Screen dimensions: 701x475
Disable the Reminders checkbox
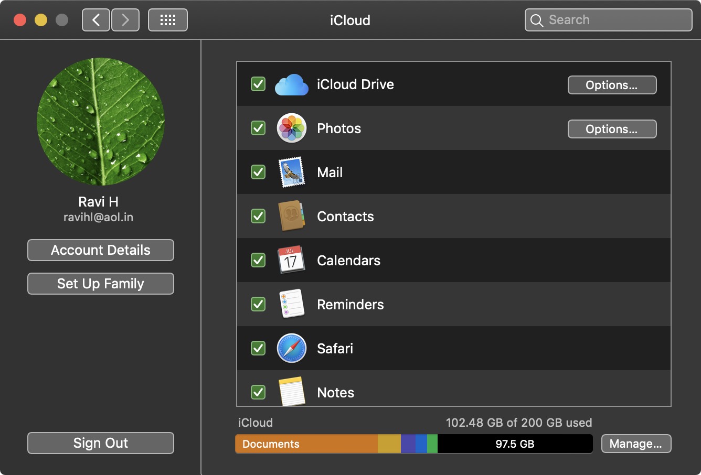coord(258,304)
